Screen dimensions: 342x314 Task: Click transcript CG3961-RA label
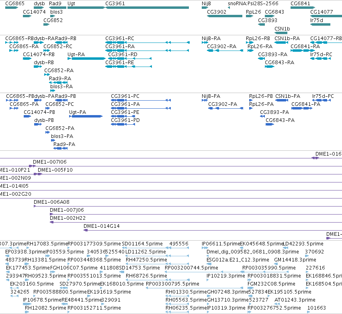coord(120,47)
